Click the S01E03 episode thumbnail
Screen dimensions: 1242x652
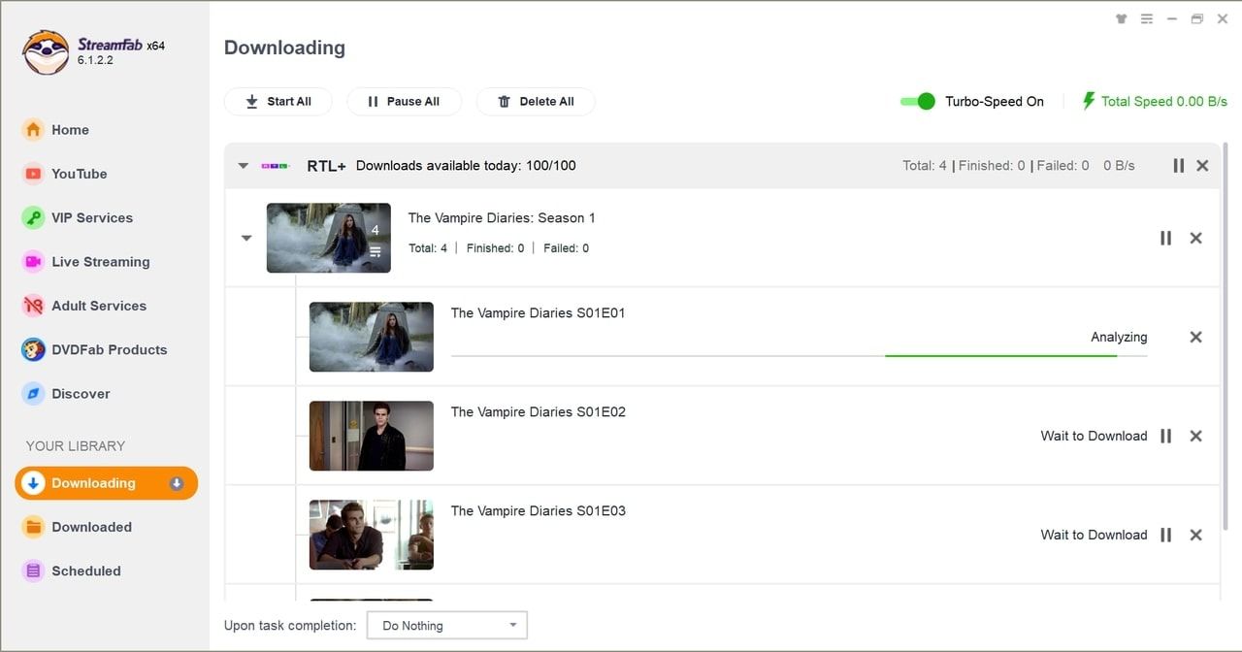[372, 535]
